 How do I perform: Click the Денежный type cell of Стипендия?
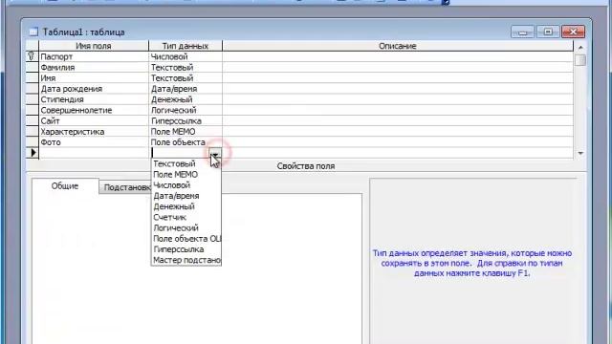tap(186, 99)
